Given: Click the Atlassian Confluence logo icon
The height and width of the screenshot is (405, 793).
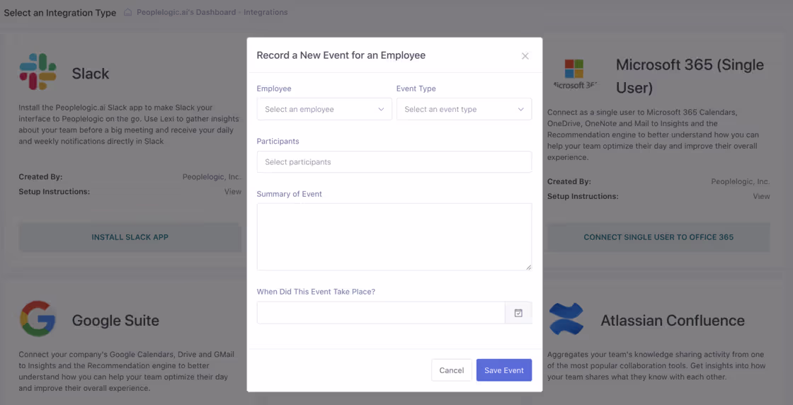Looking at the screenshot, I should (566, 319).
